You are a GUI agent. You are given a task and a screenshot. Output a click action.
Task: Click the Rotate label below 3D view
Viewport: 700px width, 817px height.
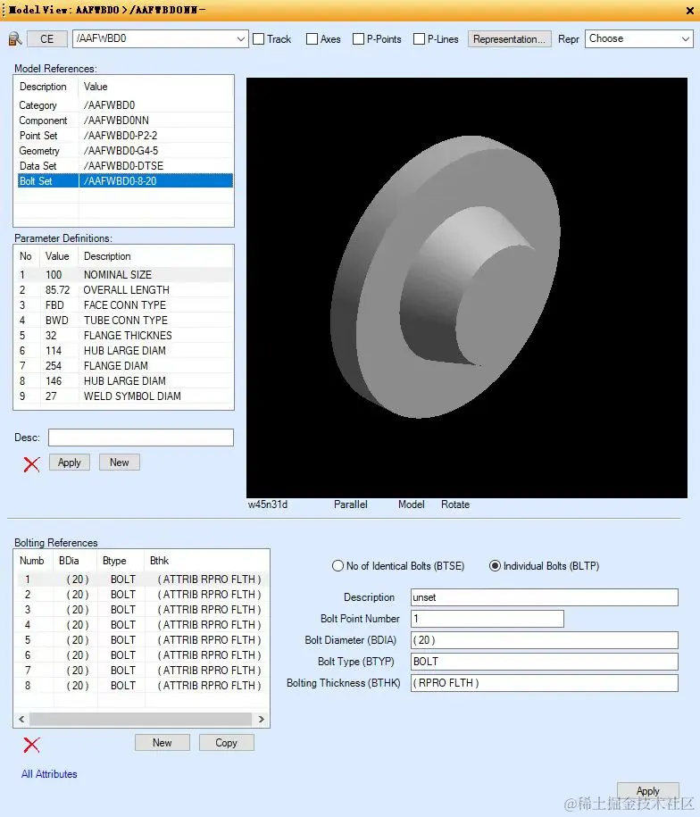click(x=455, y=504)
